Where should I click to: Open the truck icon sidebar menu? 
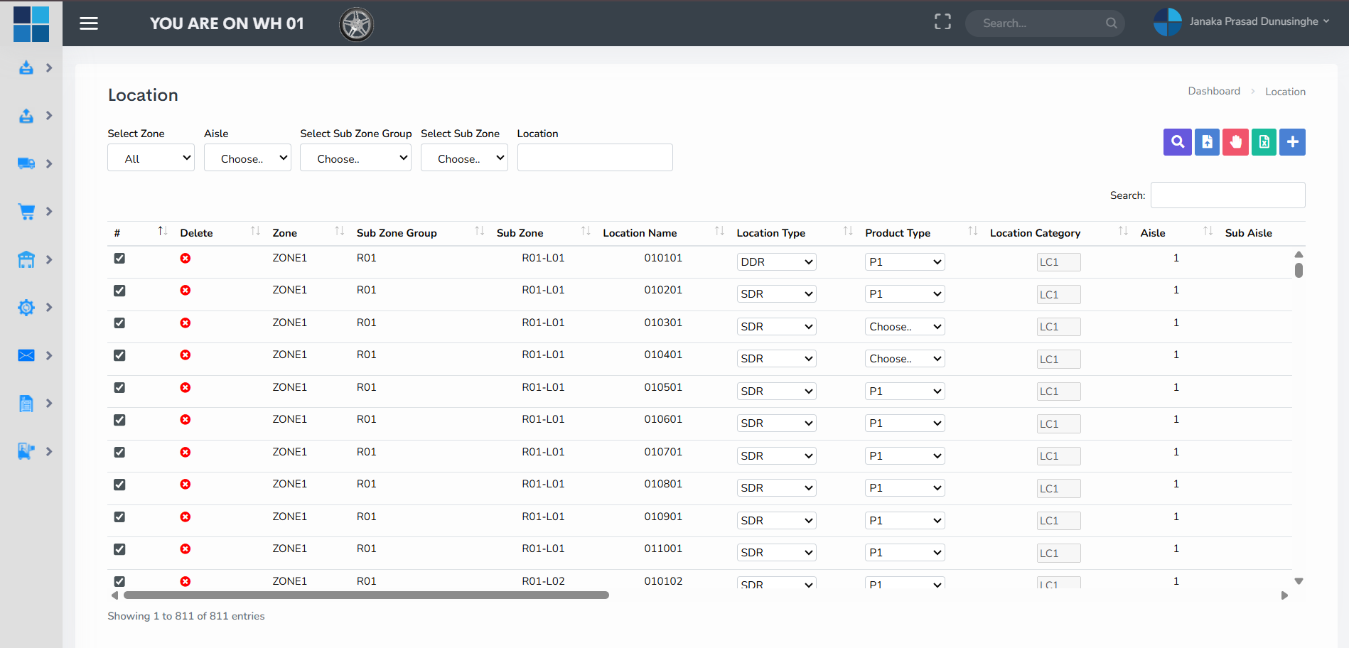[27, 163]
